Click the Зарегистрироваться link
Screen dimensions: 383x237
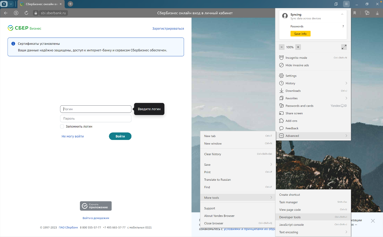(168, 29)
